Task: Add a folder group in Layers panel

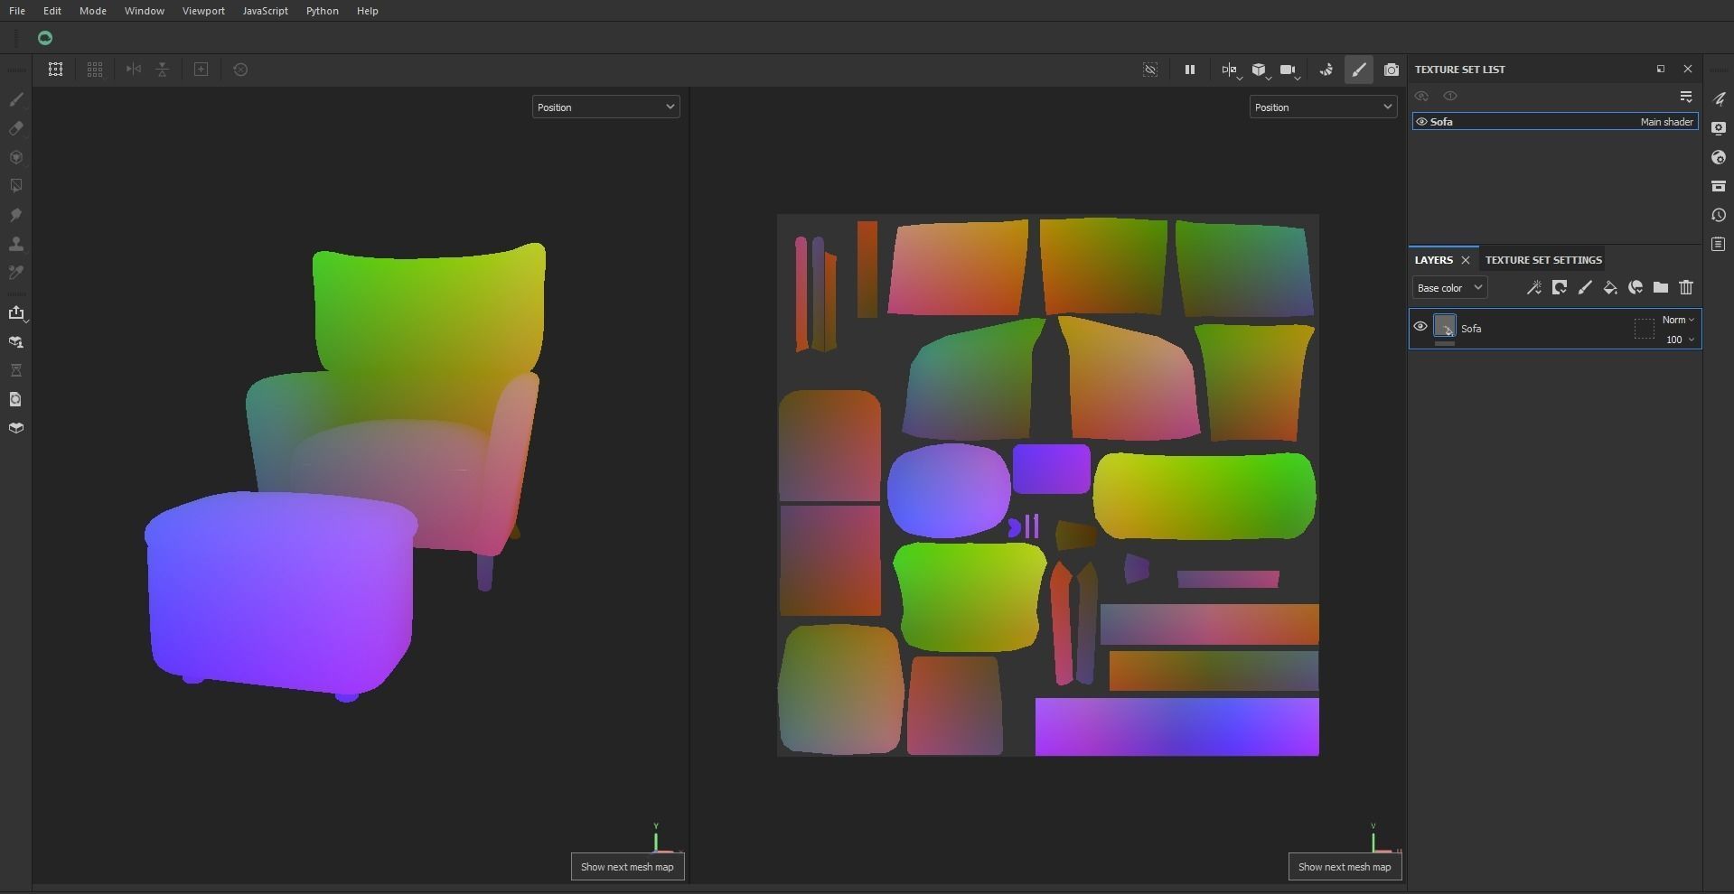Action: coord(1661,288)
